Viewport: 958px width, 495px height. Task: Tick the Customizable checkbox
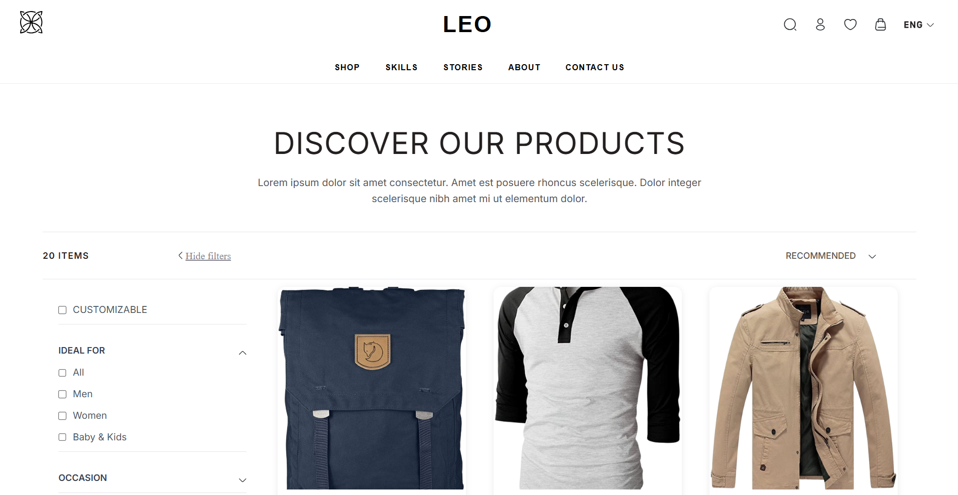62,310
